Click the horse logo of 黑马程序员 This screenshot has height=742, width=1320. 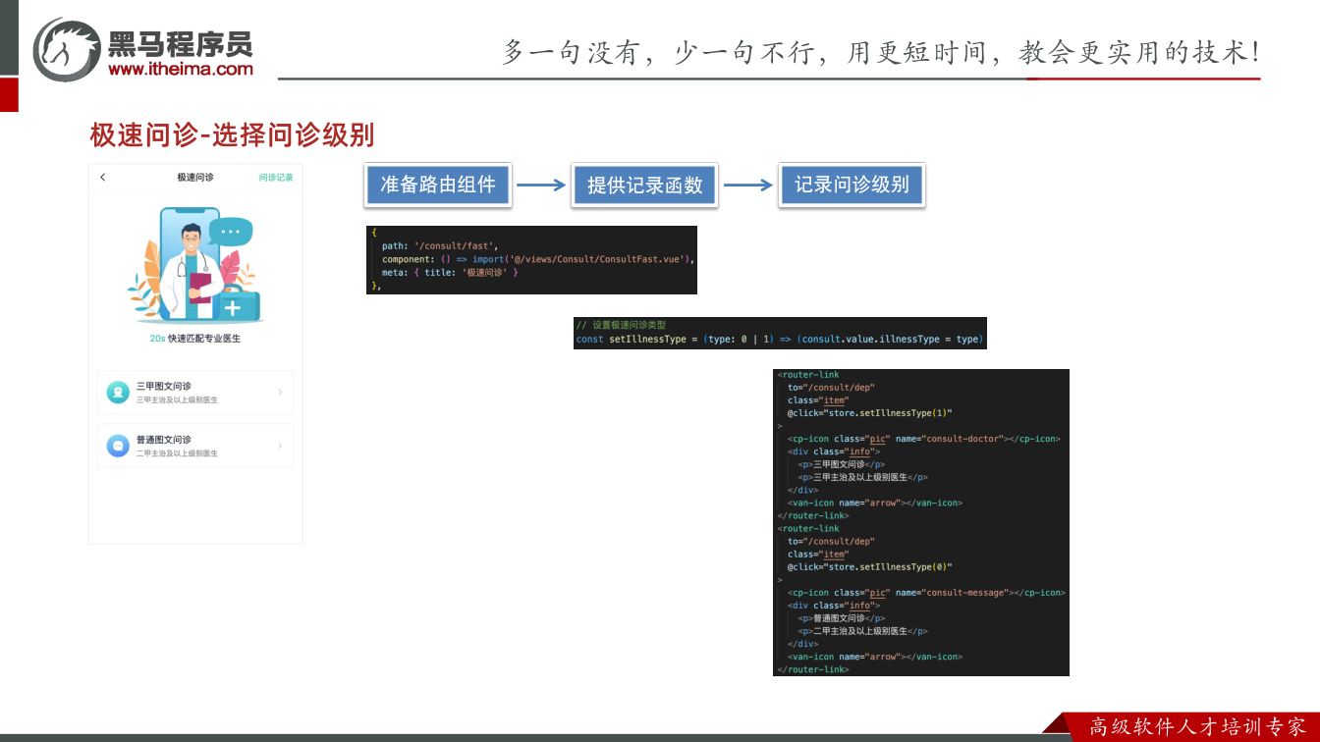(x=66, y=49)
